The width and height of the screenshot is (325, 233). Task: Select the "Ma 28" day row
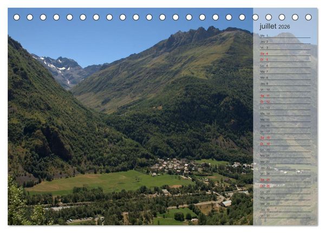point(285,198)
